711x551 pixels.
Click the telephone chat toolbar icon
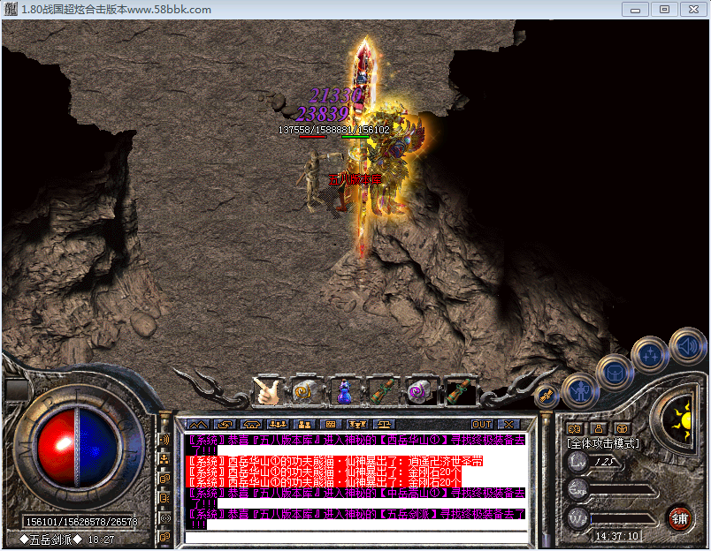252,424
